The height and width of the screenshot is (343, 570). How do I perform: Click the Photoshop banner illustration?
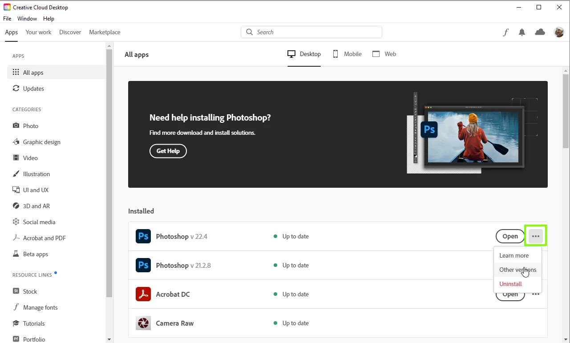pos(472,133)
